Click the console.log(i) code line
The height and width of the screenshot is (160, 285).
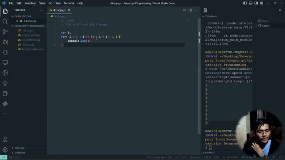[x=79, y=41]
